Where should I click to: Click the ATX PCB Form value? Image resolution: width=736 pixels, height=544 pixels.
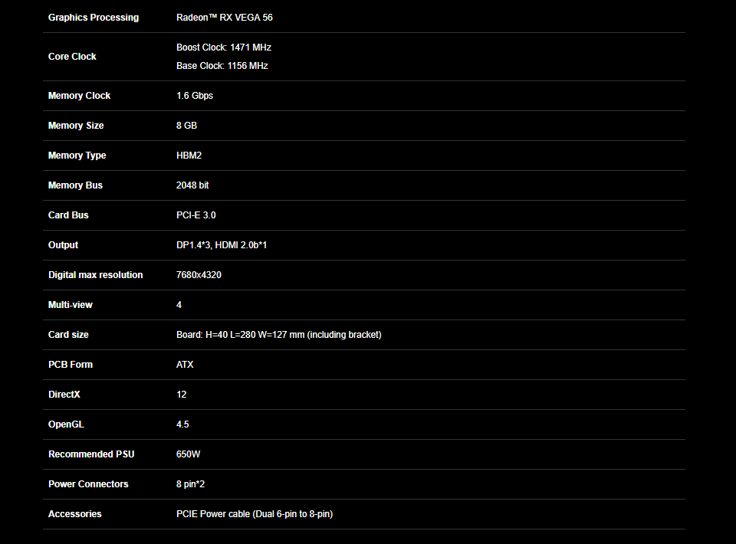click(x=185, y=365)
